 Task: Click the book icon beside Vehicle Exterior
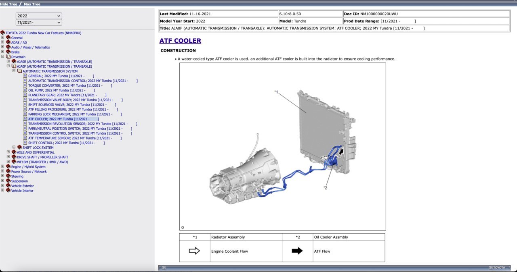pyautogui.click(x=8, y=186)
